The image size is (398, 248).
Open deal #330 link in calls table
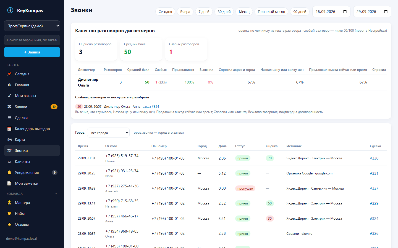pyautogui.click(x=374, y=158)
